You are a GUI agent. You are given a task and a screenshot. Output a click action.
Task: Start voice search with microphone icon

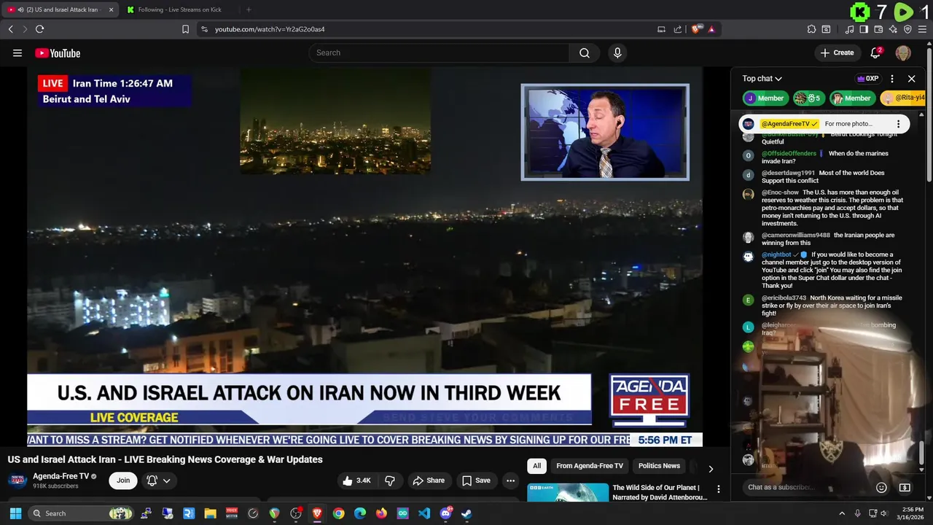coord(617,52)
